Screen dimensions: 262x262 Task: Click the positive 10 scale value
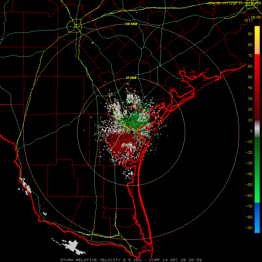pyautogui.click(x=250, y=120)
